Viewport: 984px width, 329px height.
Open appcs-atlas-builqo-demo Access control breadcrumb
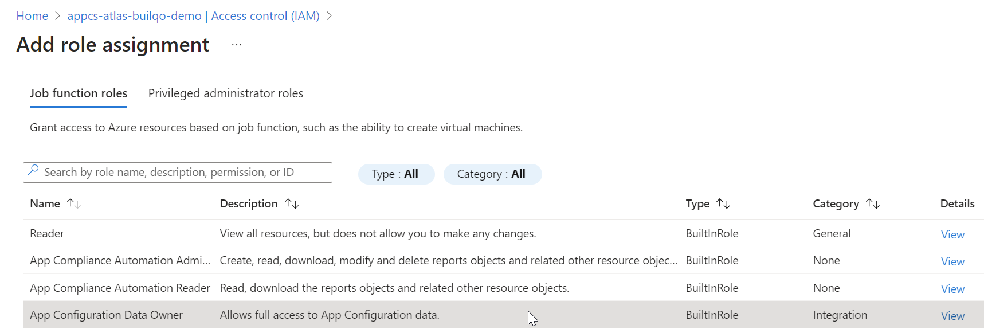[x=193, y=16]
